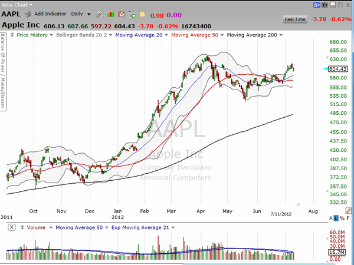Click the 680.00 price axis label
The width and height of the screenshot is (354, 265).
click(x=338, y=42)
